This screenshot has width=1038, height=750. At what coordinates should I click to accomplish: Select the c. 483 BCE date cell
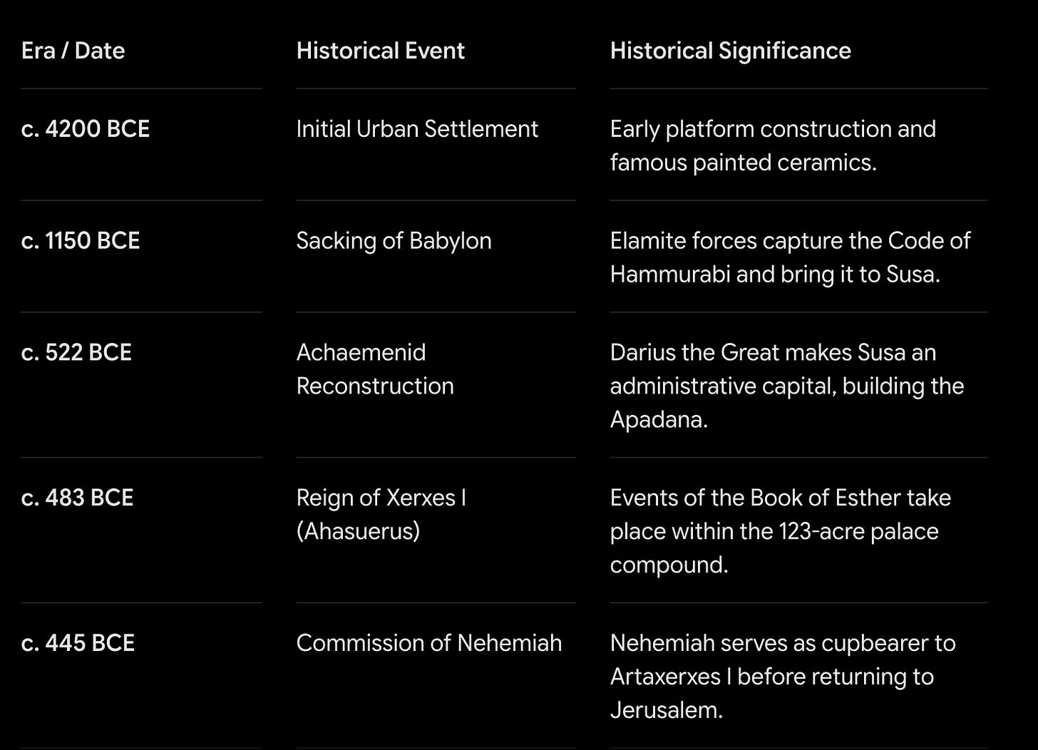[x=77, y=498]
